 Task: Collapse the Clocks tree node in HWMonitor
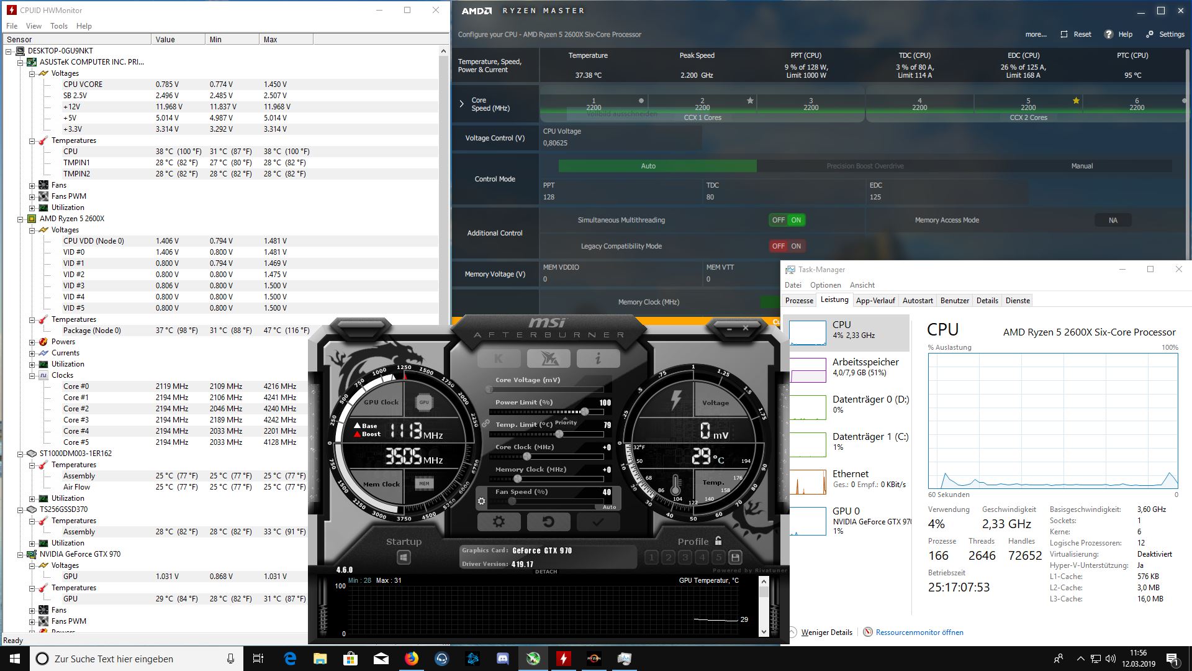[x=32, y=375]
